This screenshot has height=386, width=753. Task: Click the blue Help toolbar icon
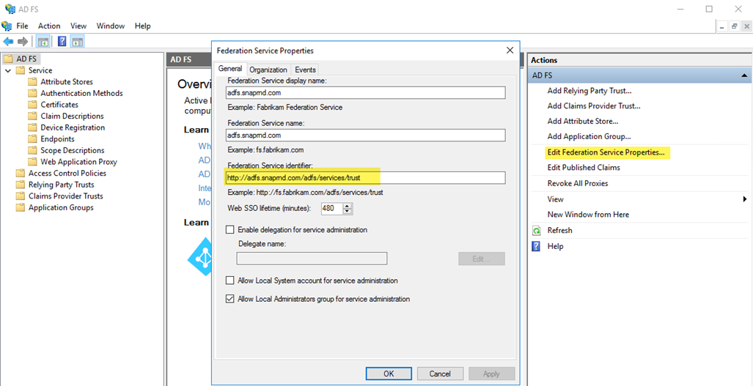tap(62, 42)
